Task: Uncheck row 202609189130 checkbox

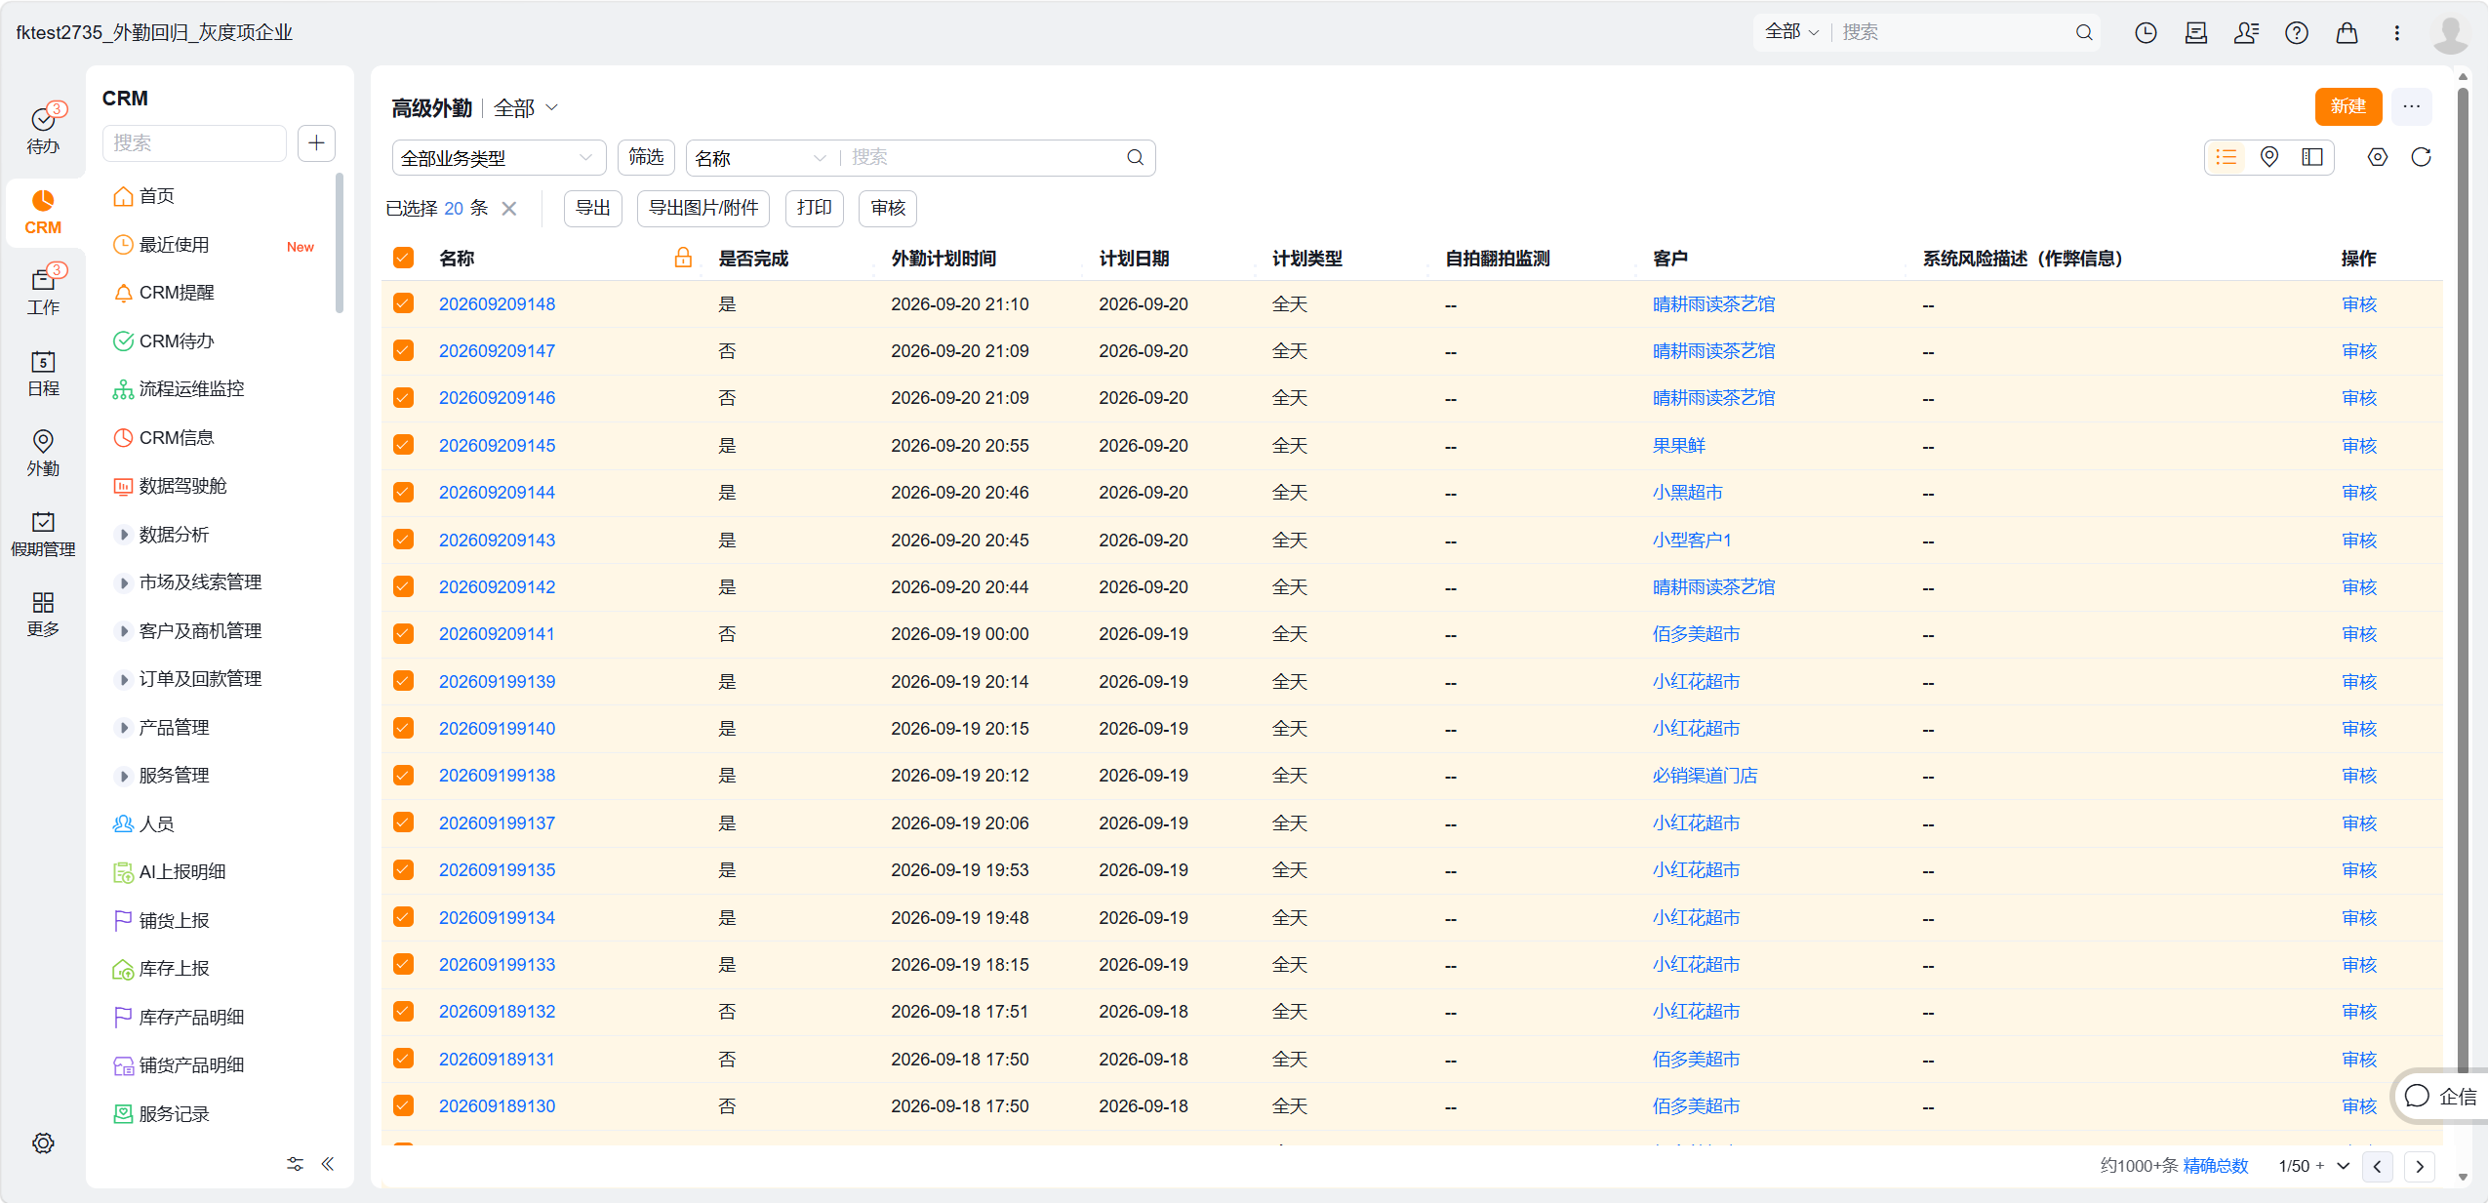Action: pos(403,1105)
